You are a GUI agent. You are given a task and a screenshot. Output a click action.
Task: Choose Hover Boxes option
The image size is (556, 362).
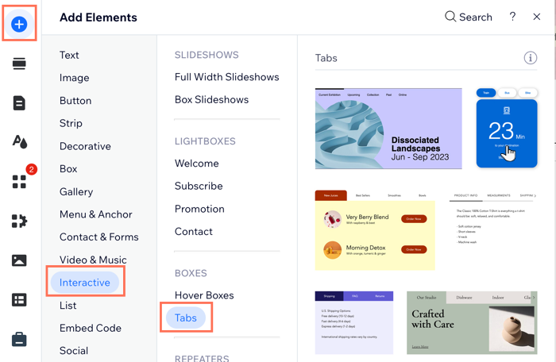pos(204,295)
